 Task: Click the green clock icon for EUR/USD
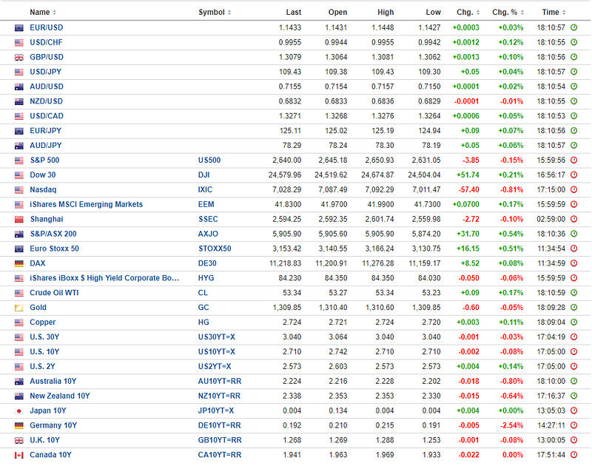point(573,27)
